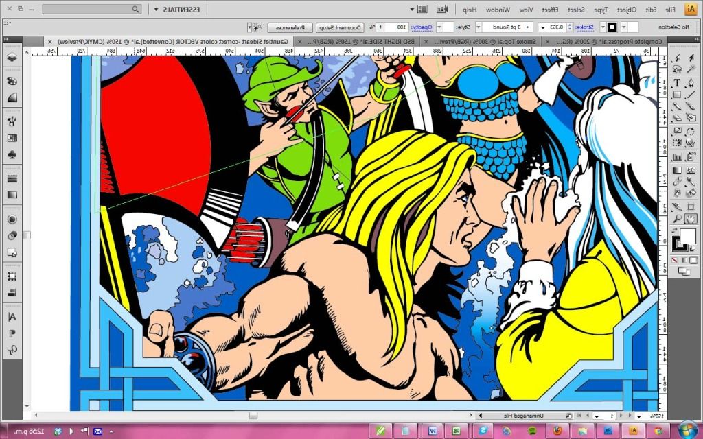Select the Zoom magnifier tool

(x=677, y=218)
